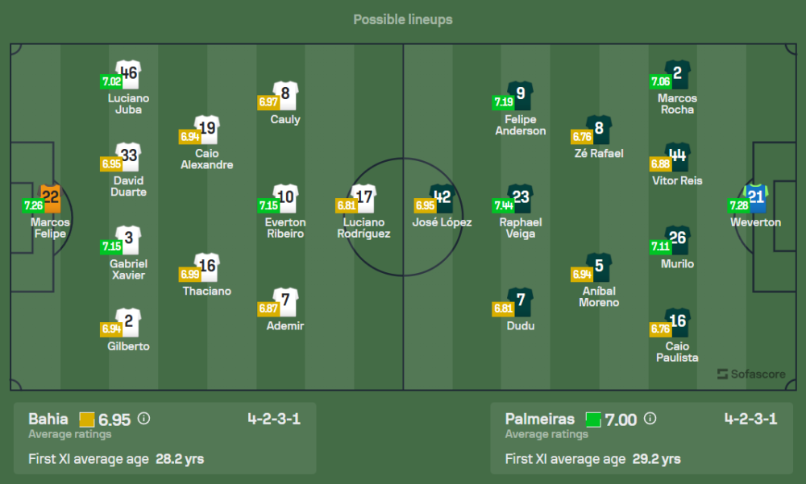Click Bahia's yellow average rating square
Image resolution: width=806 pixels, height=484 pixels.
87,420
